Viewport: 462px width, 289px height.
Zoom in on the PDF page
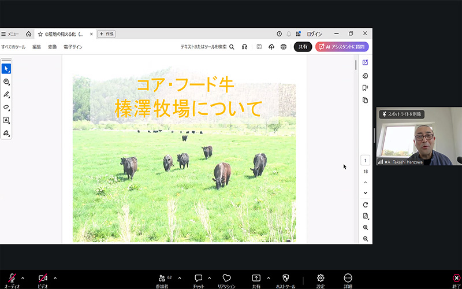pyautogui.click(x=366, y=227)
